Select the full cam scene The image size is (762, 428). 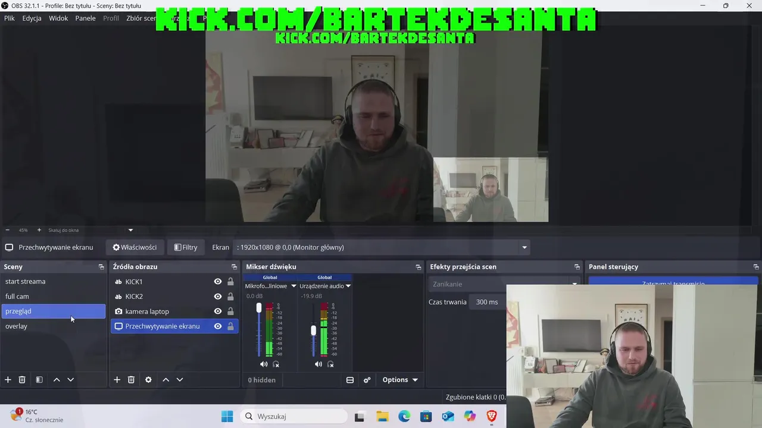coord(53,297)
